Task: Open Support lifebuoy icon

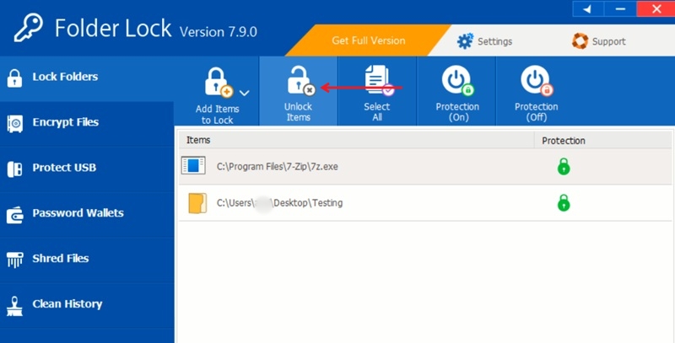Action: click(x=580, y=41)
